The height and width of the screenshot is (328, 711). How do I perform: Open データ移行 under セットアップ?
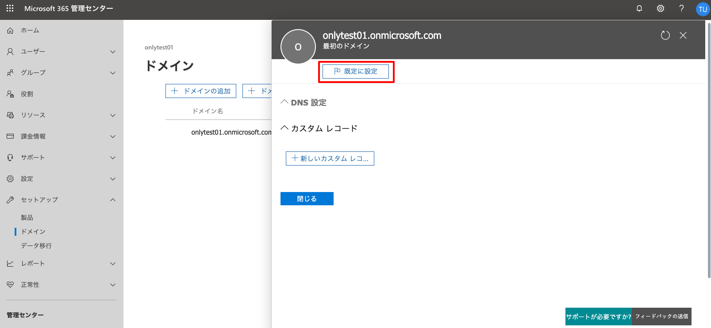click(36, 246)
